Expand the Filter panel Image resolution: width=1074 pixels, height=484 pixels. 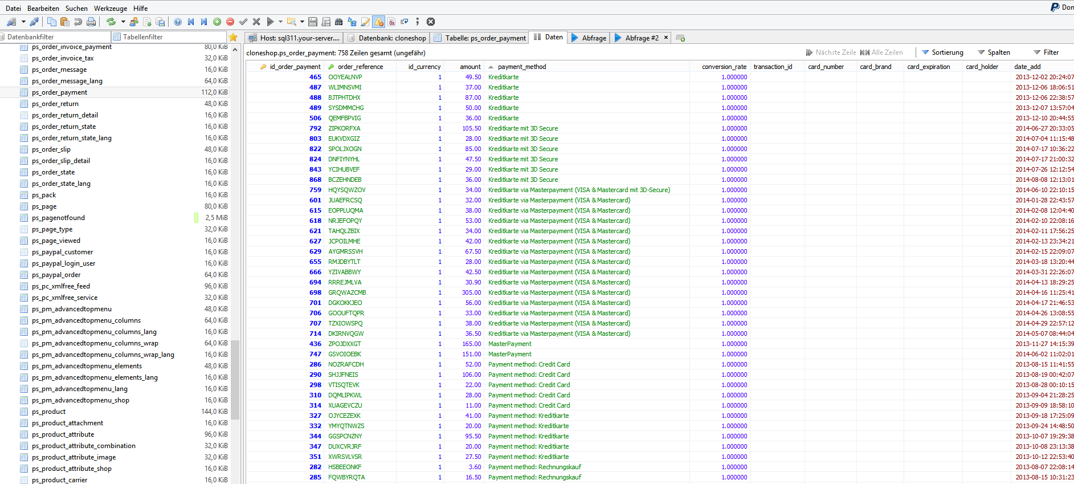[1046, 52]
